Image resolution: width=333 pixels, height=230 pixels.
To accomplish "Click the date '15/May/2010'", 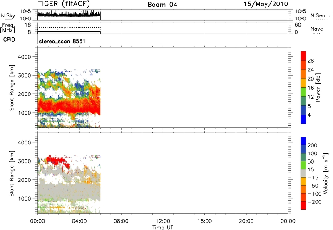I will 266,4.
